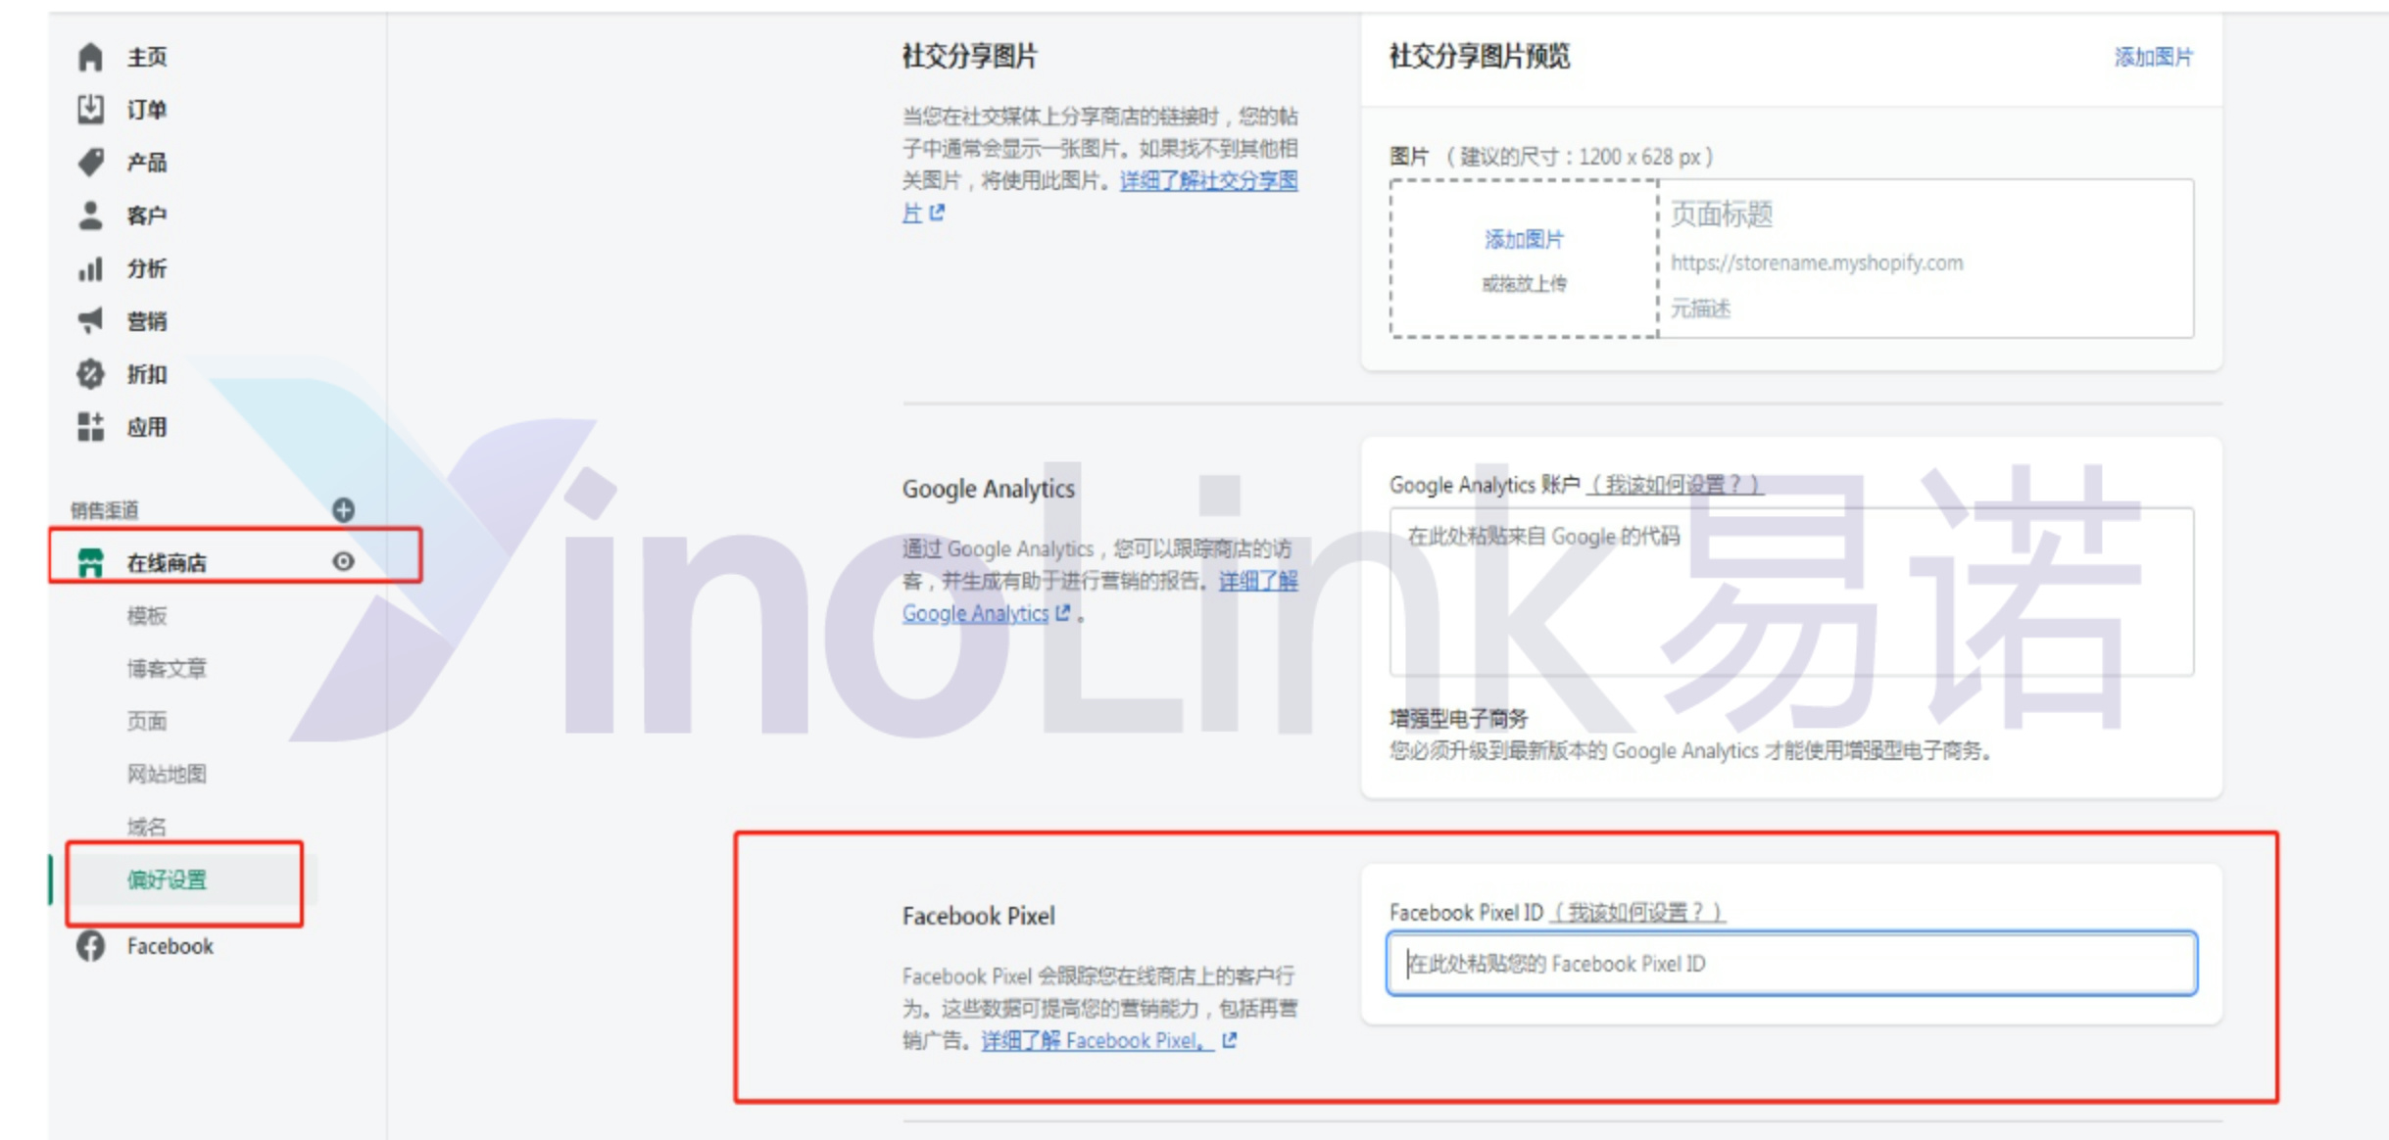Screen dimensions: 2389x1140
Task: Open 主页 menu item
Action: (147, 57)
